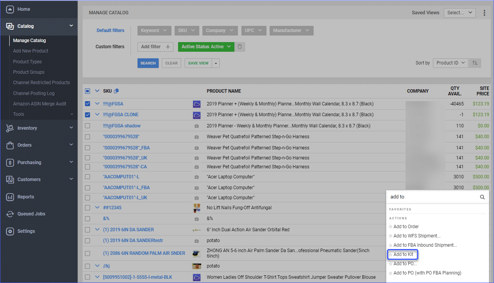Choose Add to Kit from the menu
Image resolution: width=494 pixels, height=283 pixels.
tap(405, 254)
